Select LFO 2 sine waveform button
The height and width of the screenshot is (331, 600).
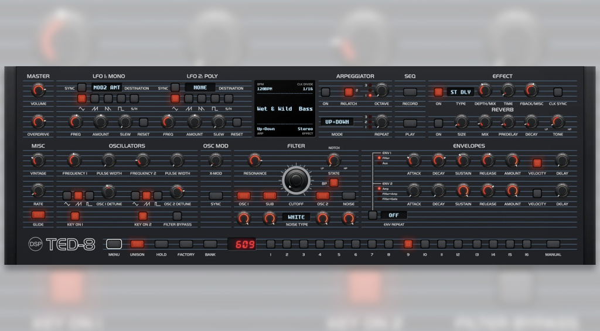[x=175, y=99]
